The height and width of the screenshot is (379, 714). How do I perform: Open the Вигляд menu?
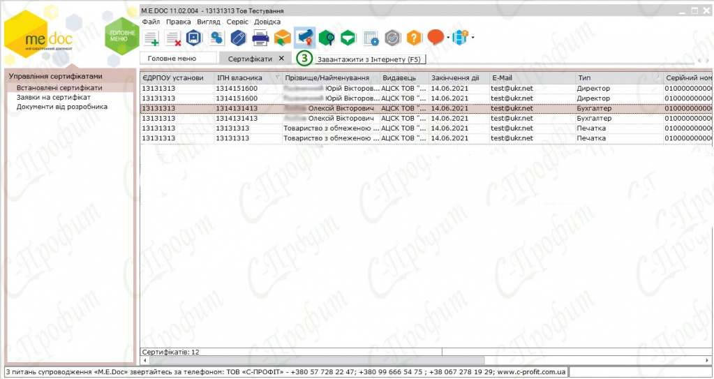tap(209, 22)
